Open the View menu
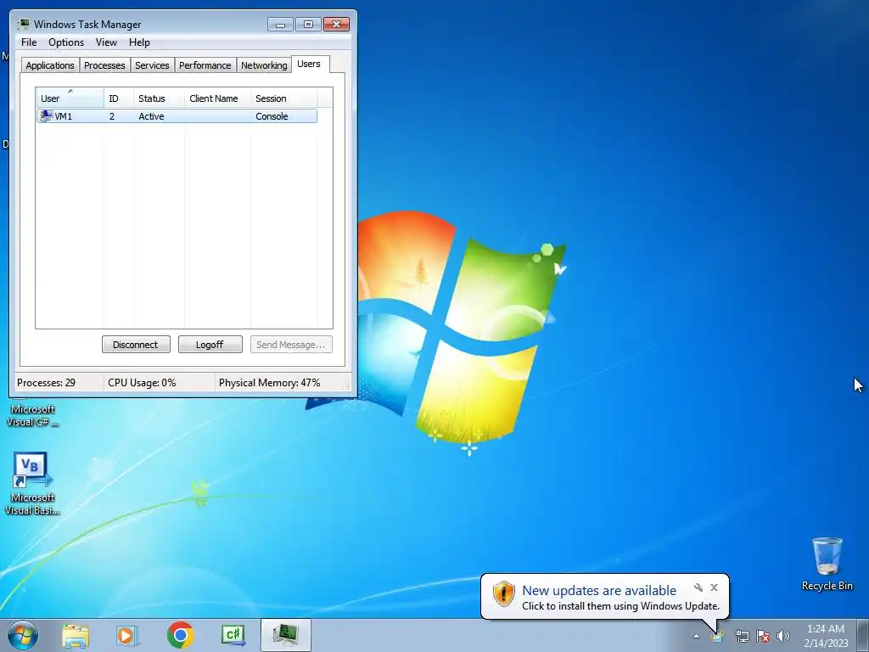 tap(106, 42)
